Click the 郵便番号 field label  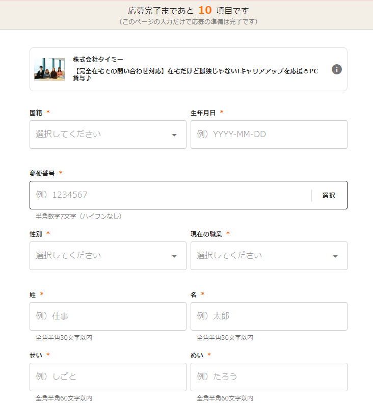tap(42, 174)
